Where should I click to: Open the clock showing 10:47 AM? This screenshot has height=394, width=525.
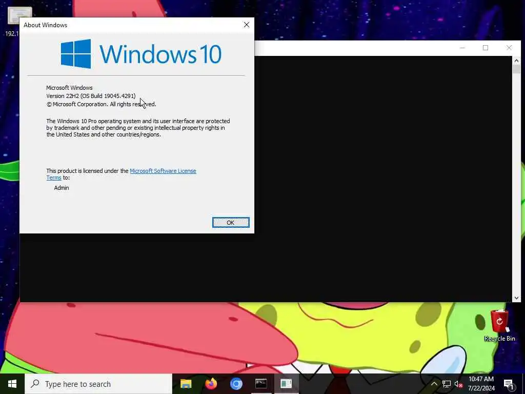coord(481,384)
